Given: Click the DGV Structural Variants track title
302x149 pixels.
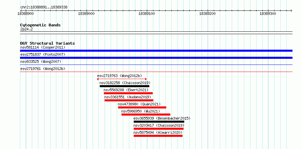Looking at the screenshot, I should tap(48, 43).
